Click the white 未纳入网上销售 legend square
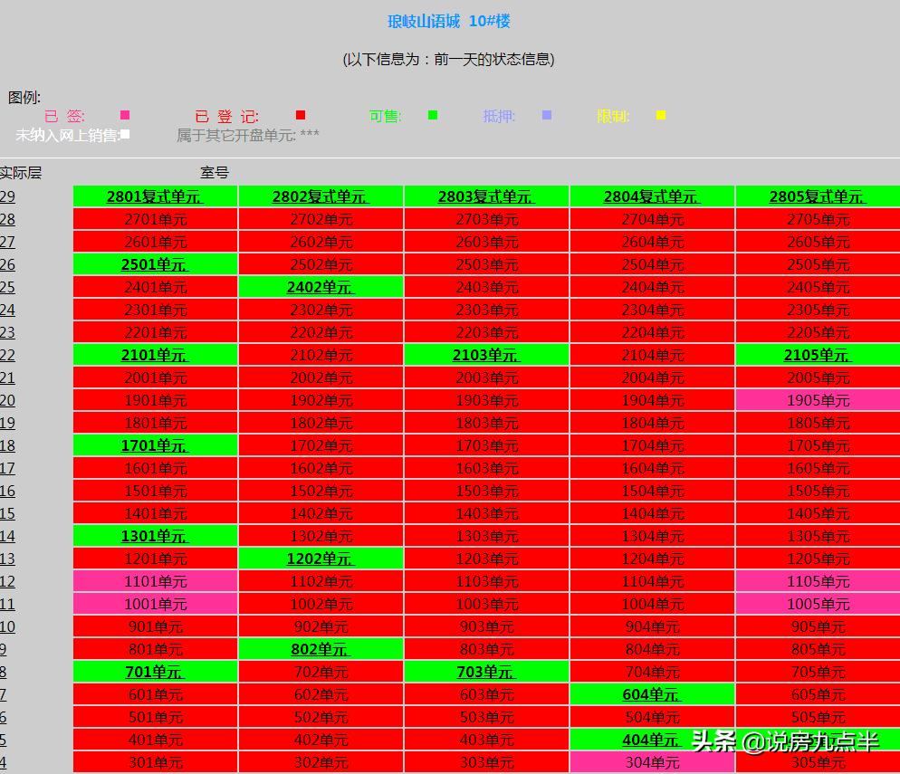The height and width of the screenshot is (774, 900). pyautogui.click(x=125, y=134)
